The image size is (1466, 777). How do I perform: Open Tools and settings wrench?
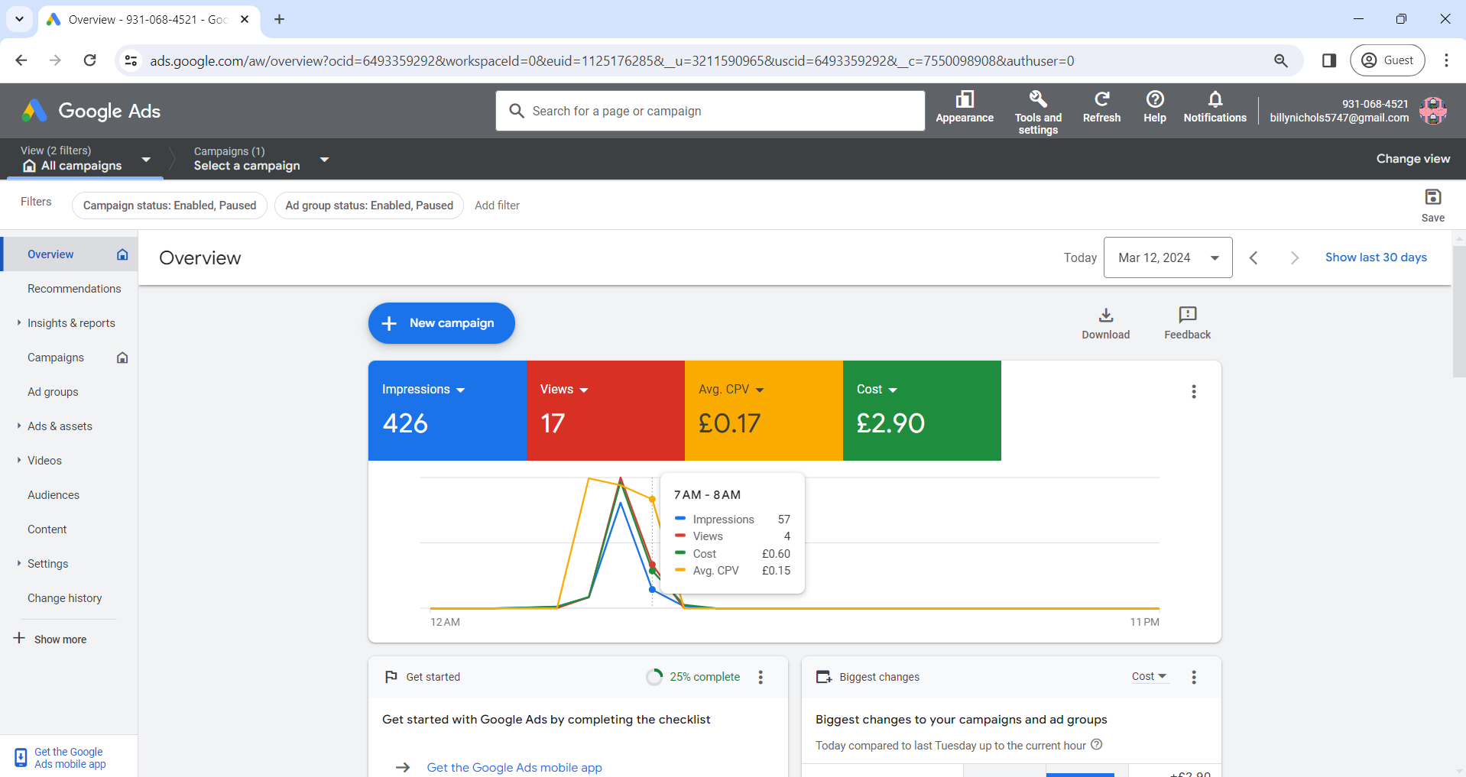(1038, 112)
